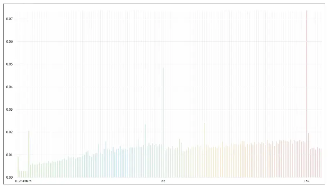Viewport: 329px width, 188px height.
Task: Click the 0.02 y-axis tick label
Action: (9, 132)
